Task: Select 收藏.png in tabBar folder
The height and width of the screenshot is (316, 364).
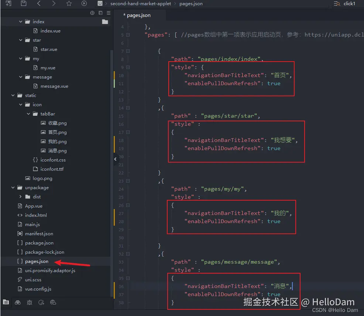Action: (x=57, y=123)
